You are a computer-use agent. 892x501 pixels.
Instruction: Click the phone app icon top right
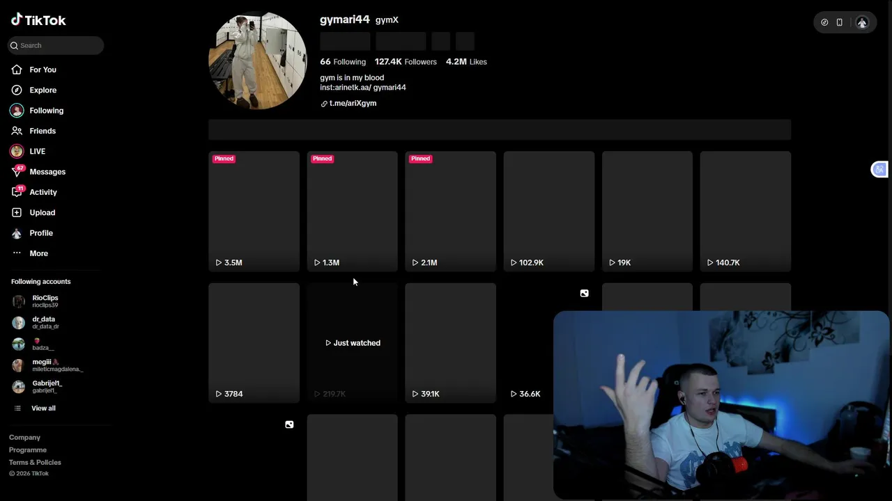click(x=839, y=22)
